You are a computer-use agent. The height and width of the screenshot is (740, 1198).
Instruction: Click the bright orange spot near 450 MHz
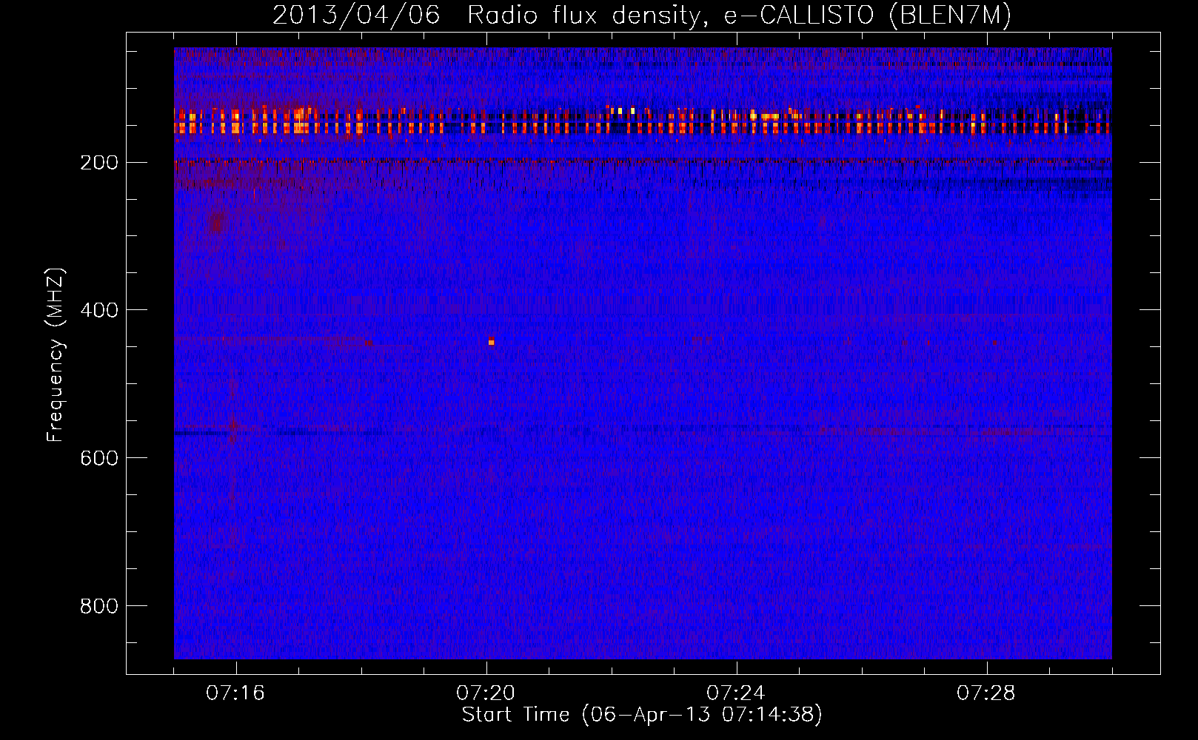(x=491, y=342)
